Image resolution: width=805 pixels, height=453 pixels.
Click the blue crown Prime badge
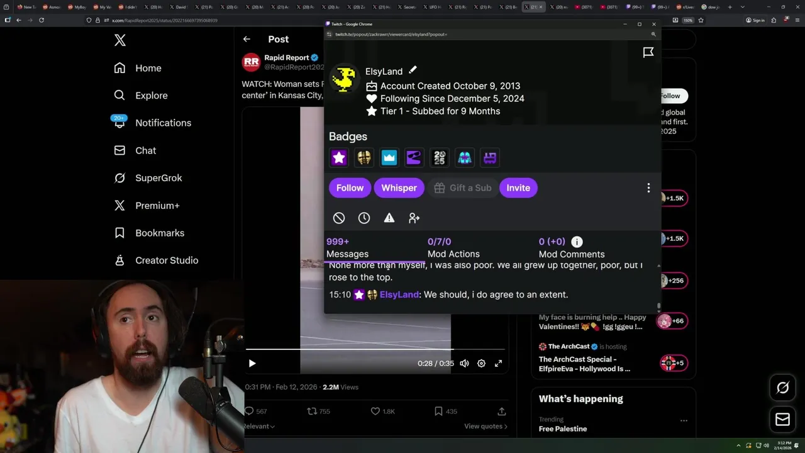pyautogui.click(x=389, y=157)
